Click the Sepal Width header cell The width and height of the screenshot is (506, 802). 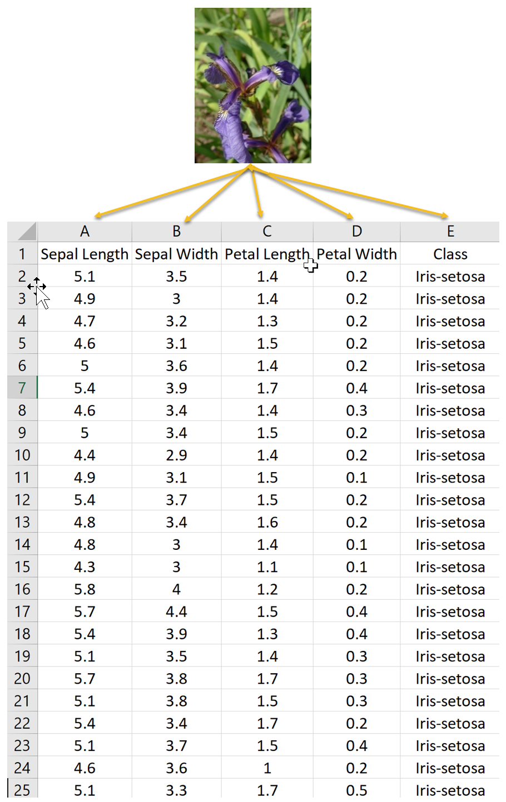point(176,254)
